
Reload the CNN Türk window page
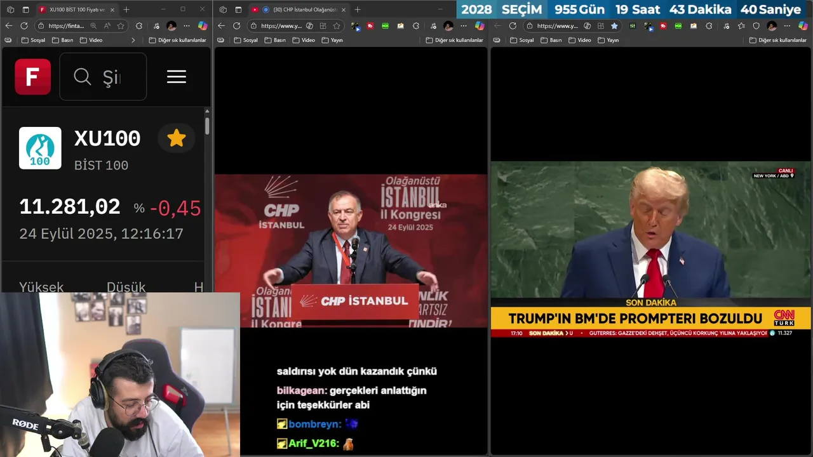pyautogui.click(x=513, y=25)
